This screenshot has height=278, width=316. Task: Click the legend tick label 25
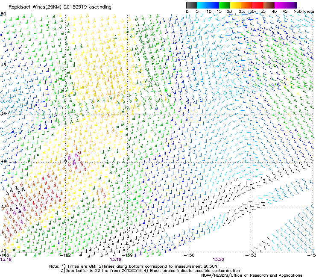241,12
